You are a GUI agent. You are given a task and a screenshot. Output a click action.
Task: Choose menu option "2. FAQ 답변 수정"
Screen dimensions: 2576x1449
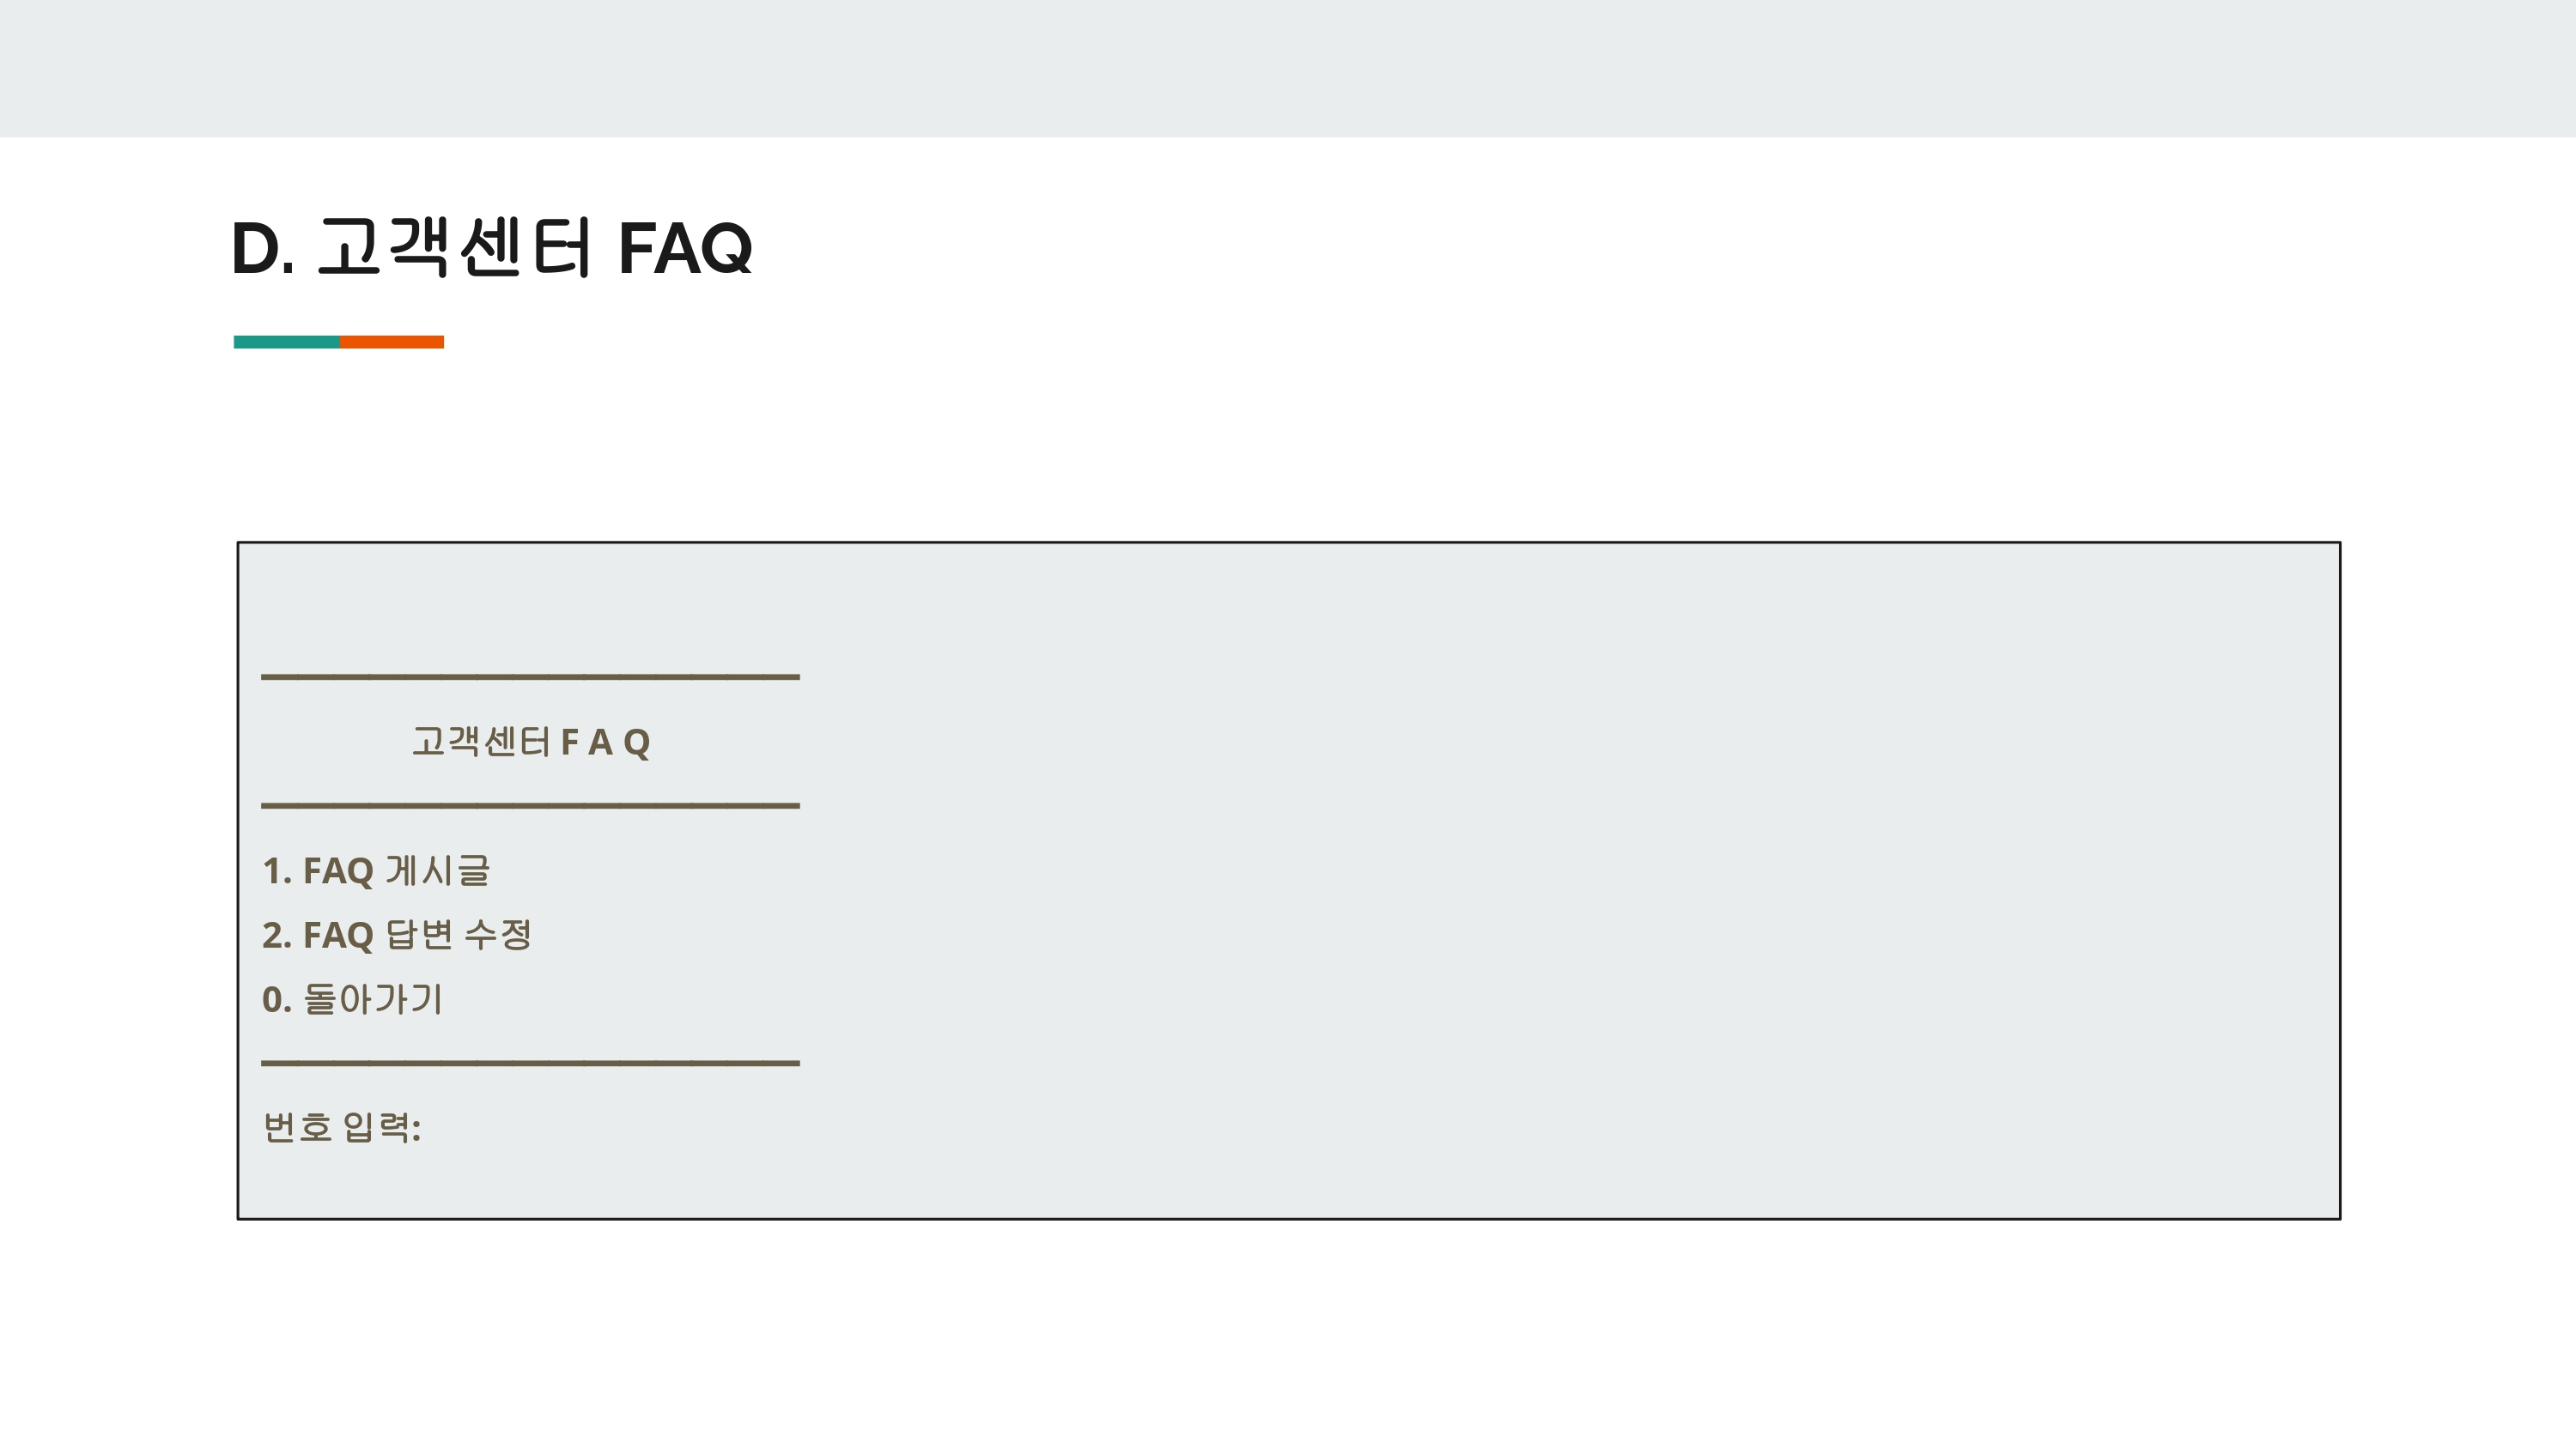[x=397, y=934]
